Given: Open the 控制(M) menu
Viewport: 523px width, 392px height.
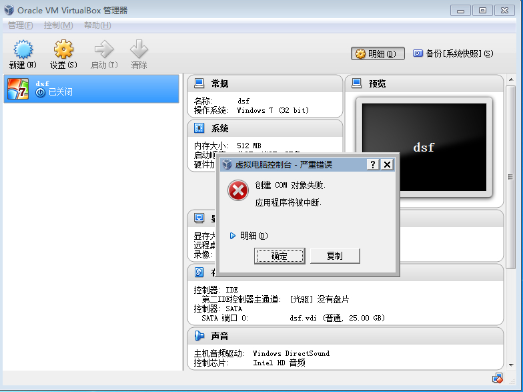Looking at the screenshot, I should (59, 25).
